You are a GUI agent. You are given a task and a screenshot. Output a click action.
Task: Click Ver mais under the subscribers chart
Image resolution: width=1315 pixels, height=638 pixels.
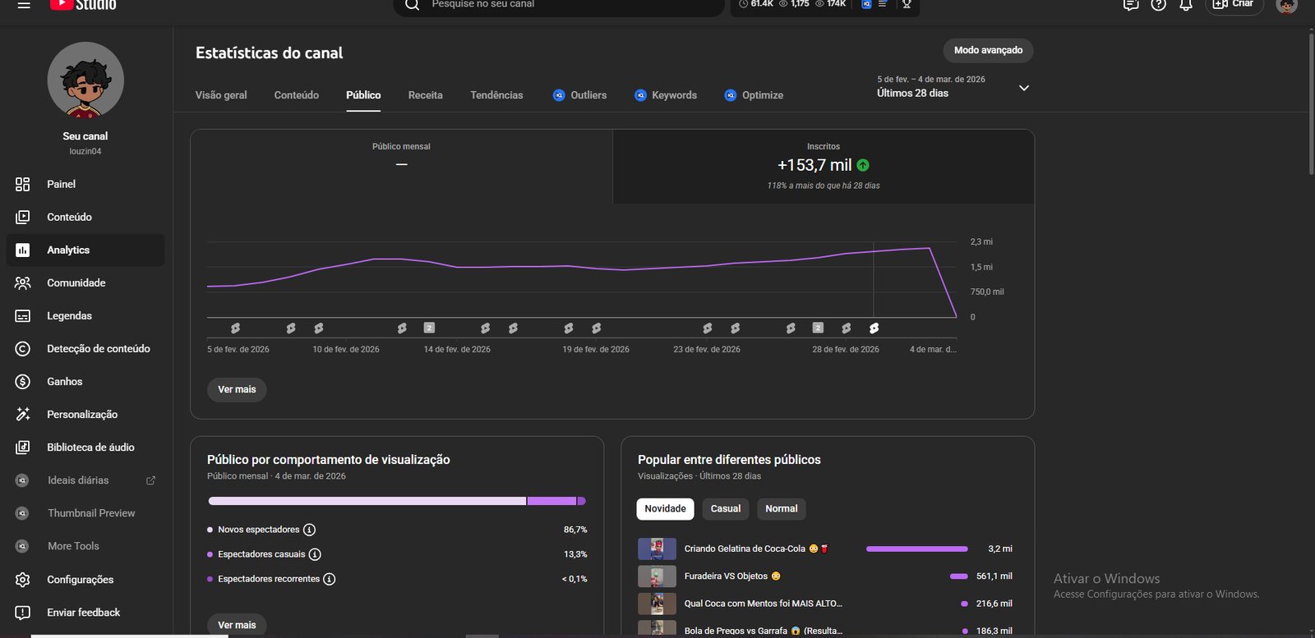pyautogui.click(x=237, y=389)
